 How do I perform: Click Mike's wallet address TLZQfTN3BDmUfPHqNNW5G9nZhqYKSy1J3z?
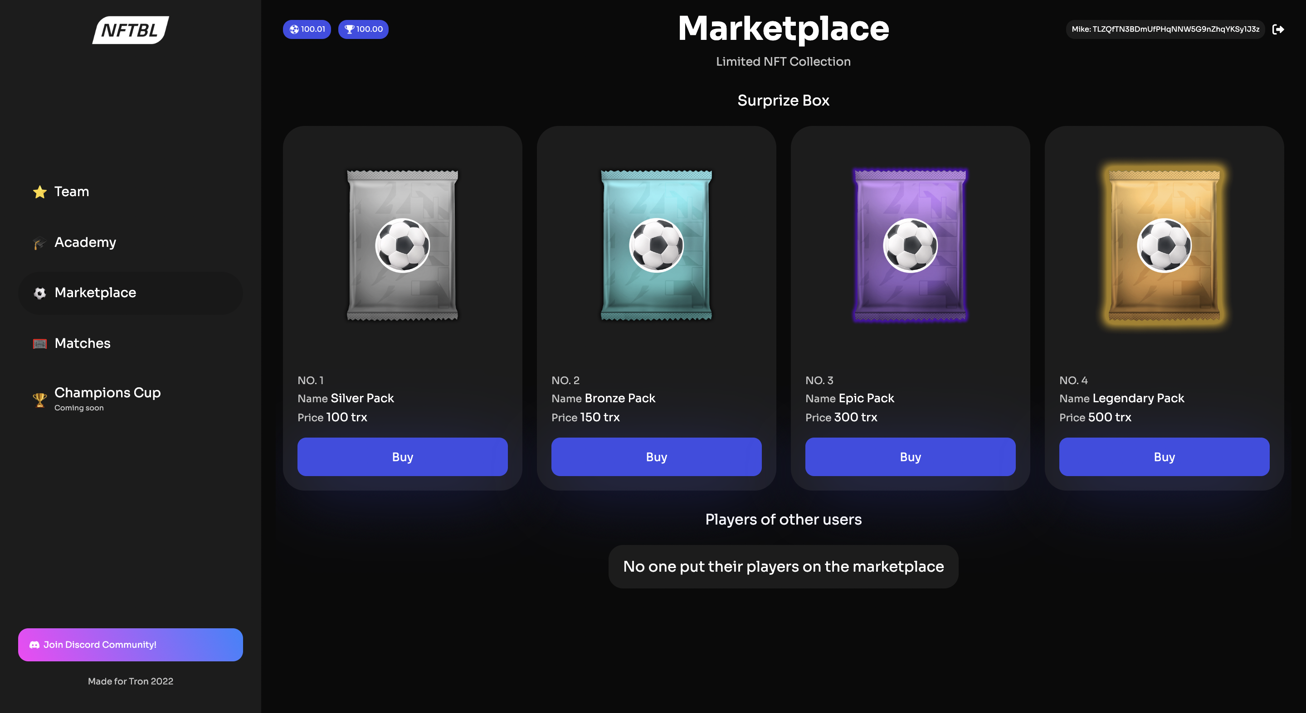pos(1165,29)
